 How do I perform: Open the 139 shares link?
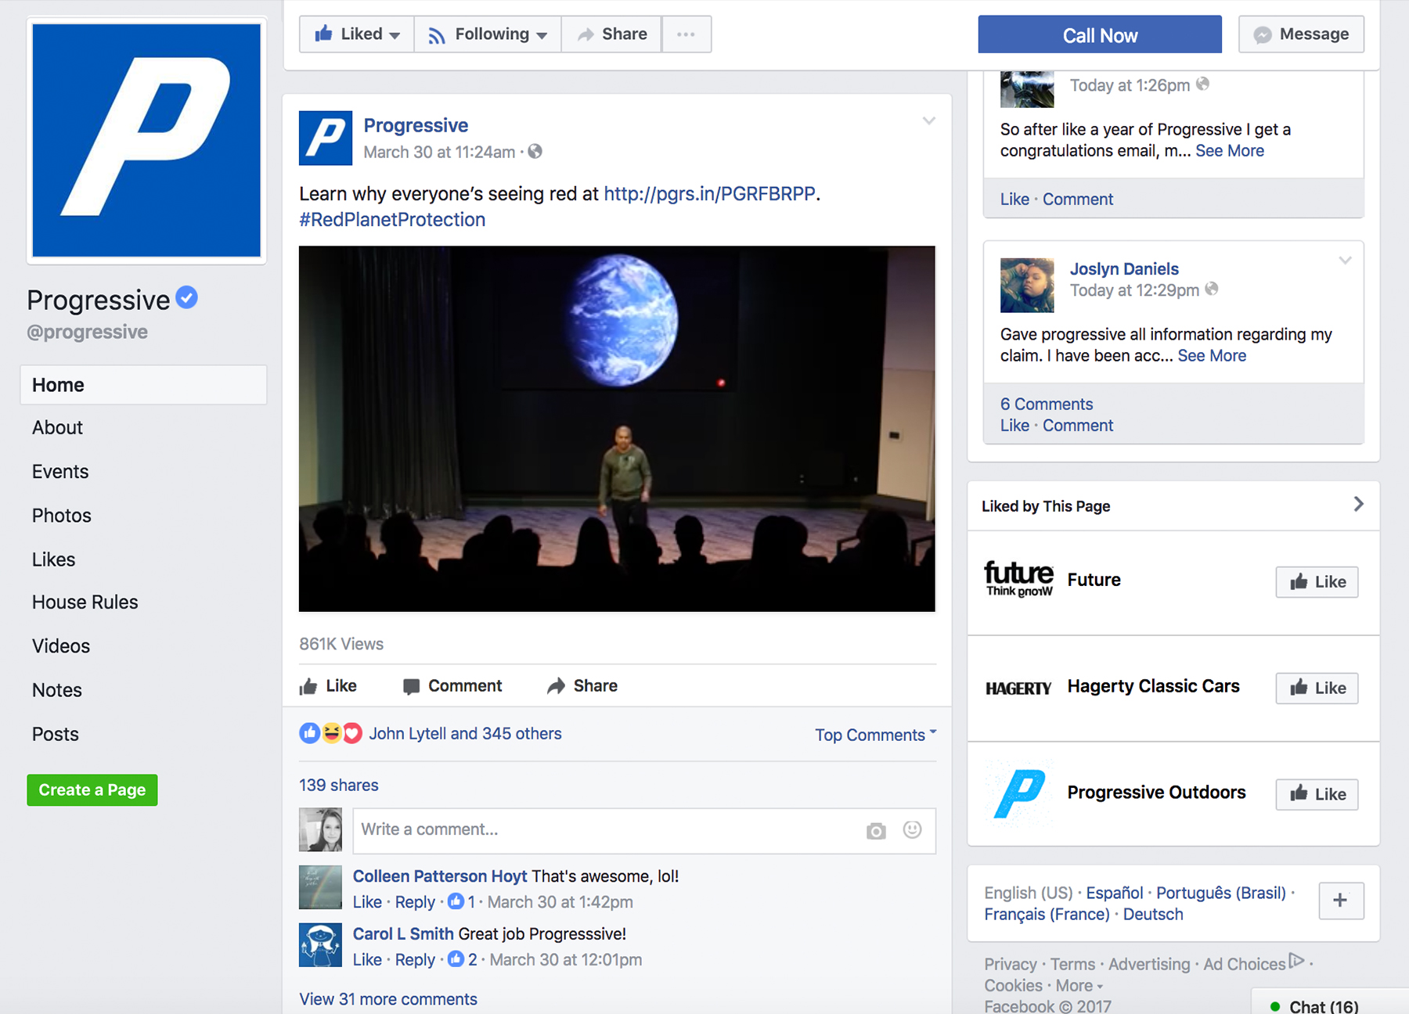click(x=339, y=786)
